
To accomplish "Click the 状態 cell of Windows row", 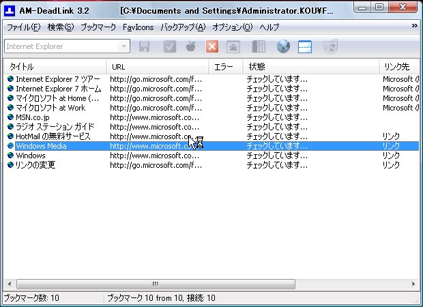I will [x=277, y=156].
